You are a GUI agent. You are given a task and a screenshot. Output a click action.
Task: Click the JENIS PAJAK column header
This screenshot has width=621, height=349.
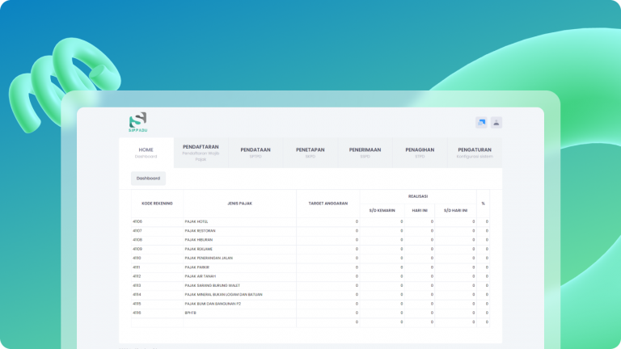click(x=239, y=204)
